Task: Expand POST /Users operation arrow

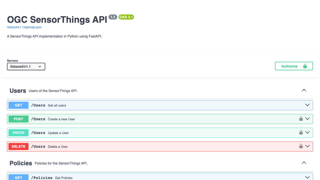Action: [x=307, y=119]
